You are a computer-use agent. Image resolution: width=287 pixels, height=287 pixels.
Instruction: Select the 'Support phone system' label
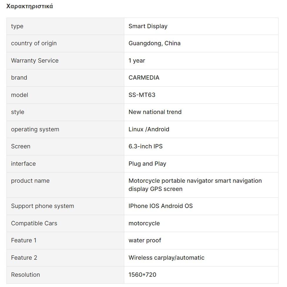tap(42, 206)
